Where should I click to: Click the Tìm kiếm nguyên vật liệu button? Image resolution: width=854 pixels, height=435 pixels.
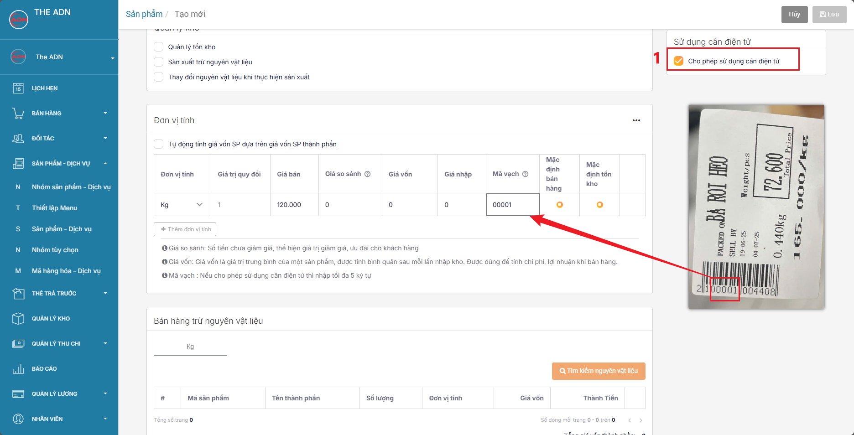[x=599, y=371]
